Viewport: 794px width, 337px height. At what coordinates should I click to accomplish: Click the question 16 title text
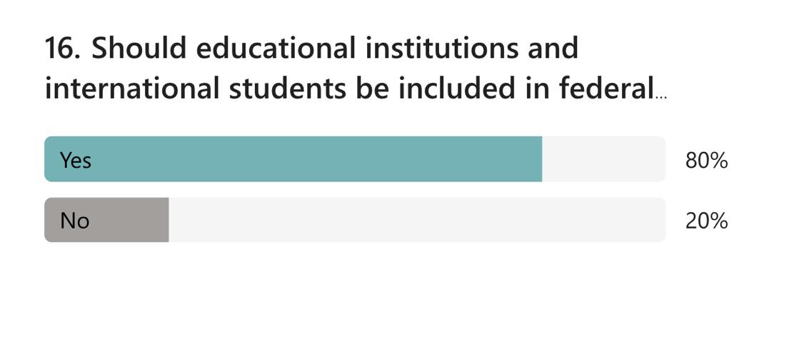coord(356,68)
